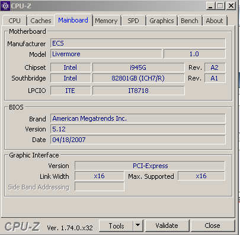Click the Southbridge vendor Intel value
The height and width of the screenshot is (235, 240).
71,78
